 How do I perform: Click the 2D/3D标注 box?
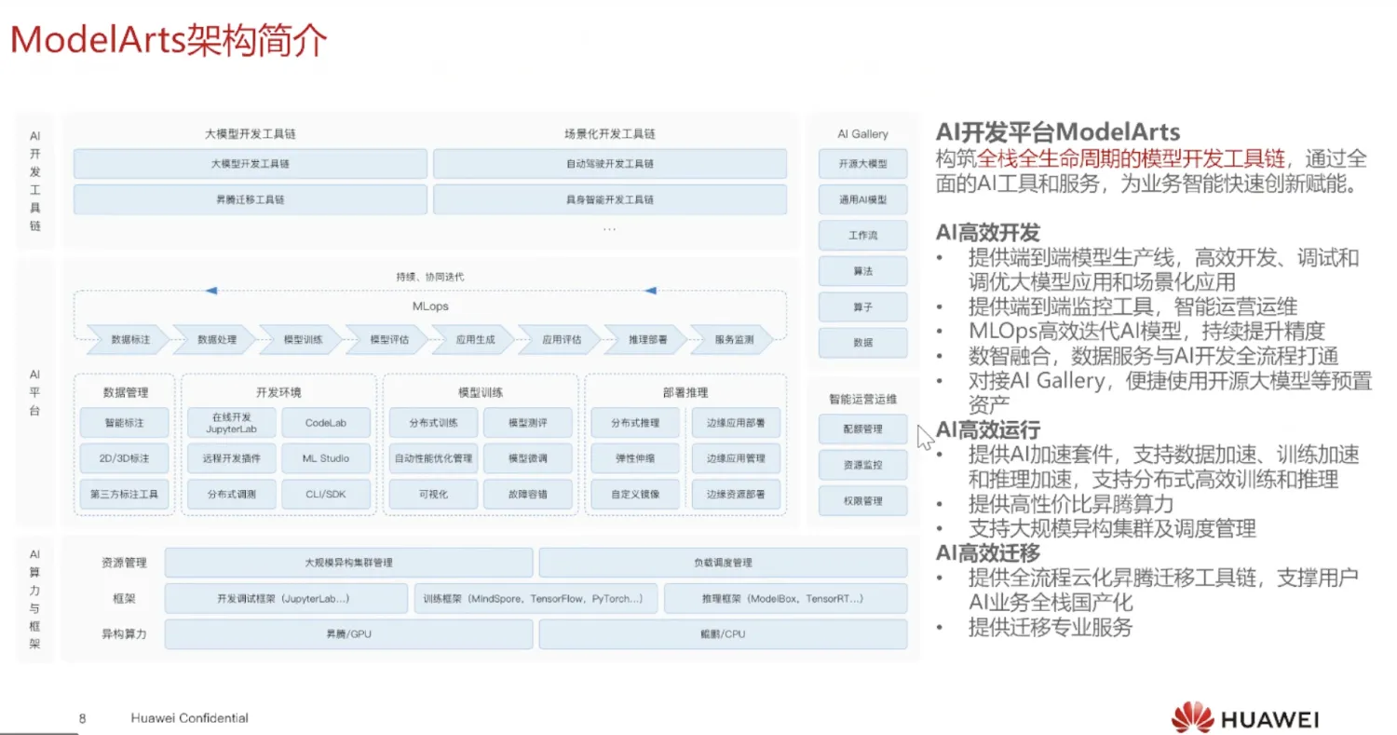tap(125, 458)
